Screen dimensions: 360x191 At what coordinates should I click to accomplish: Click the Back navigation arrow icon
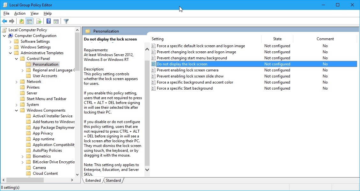(4, 21)
